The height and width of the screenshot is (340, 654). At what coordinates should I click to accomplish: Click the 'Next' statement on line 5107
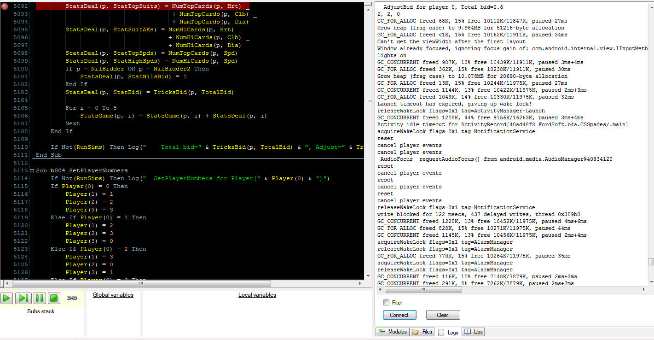(x=73, y=123)
